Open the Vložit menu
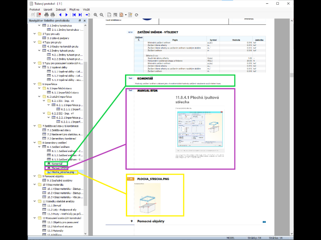The image size is (321, 240). [x=86, y=9]
